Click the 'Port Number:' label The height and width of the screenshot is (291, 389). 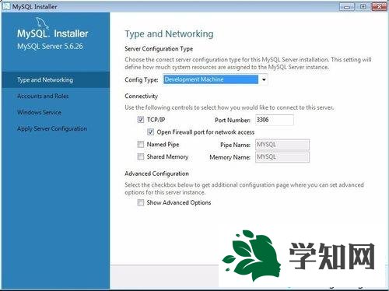233,120
